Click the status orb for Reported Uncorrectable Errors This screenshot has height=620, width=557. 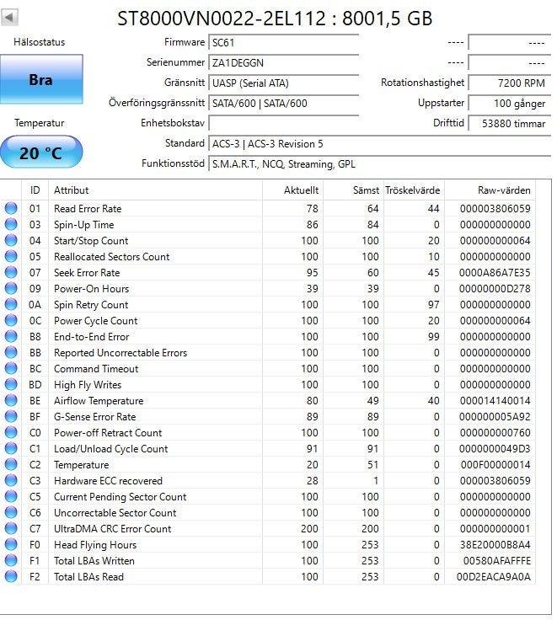(11, 352)
